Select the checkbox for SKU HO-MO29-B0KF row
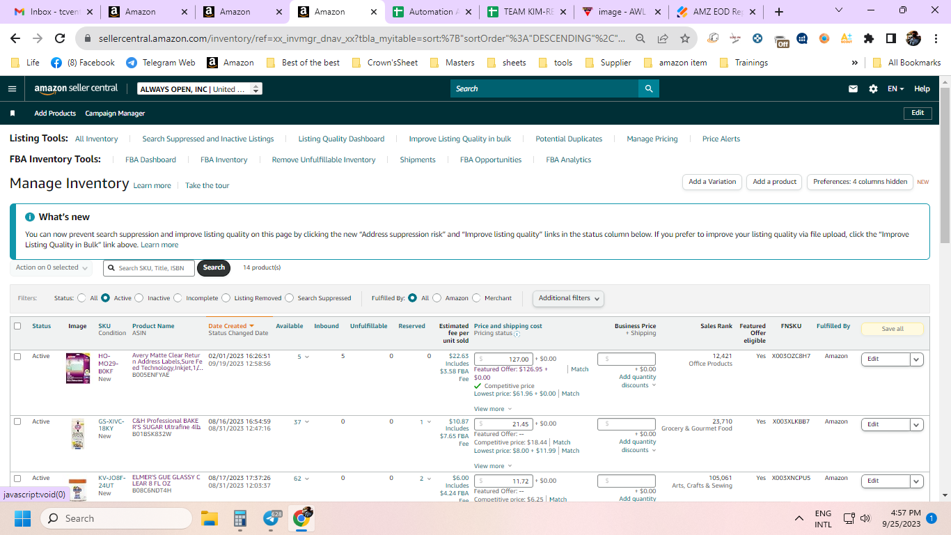Viewport: 951px width, 535px height. (17, 357)
